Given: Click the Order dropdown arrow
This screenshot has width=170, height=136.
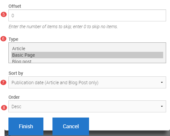Looking at the screenshot, I should pos(162,107).
